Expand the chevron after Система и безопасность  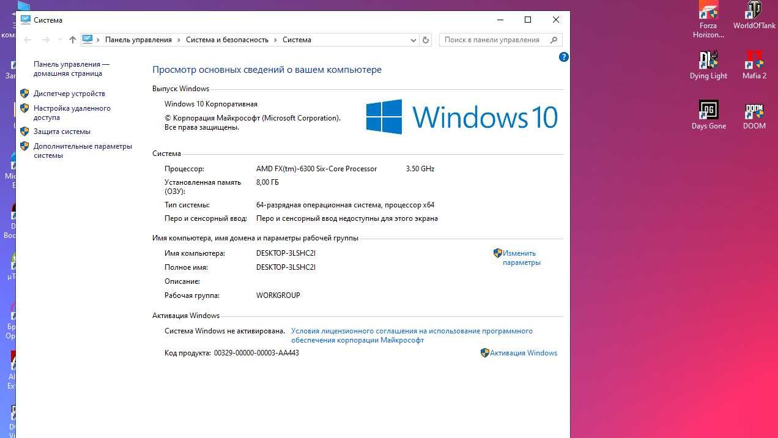[x=276, y=40]
